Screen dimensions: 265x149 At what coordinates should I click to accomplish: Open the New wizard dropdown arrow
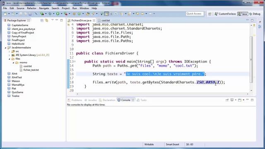(x=9, y=14)
